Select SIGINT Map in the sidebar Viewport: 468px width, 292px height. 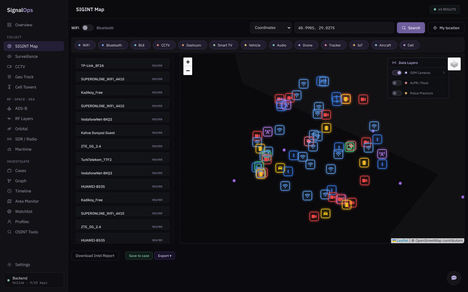(x=34, y=46)
